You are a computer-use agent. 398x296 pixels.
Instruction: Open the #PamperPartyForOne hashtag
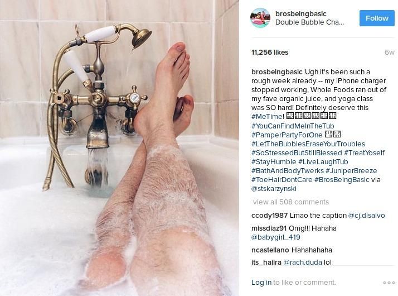coord(287,135)
